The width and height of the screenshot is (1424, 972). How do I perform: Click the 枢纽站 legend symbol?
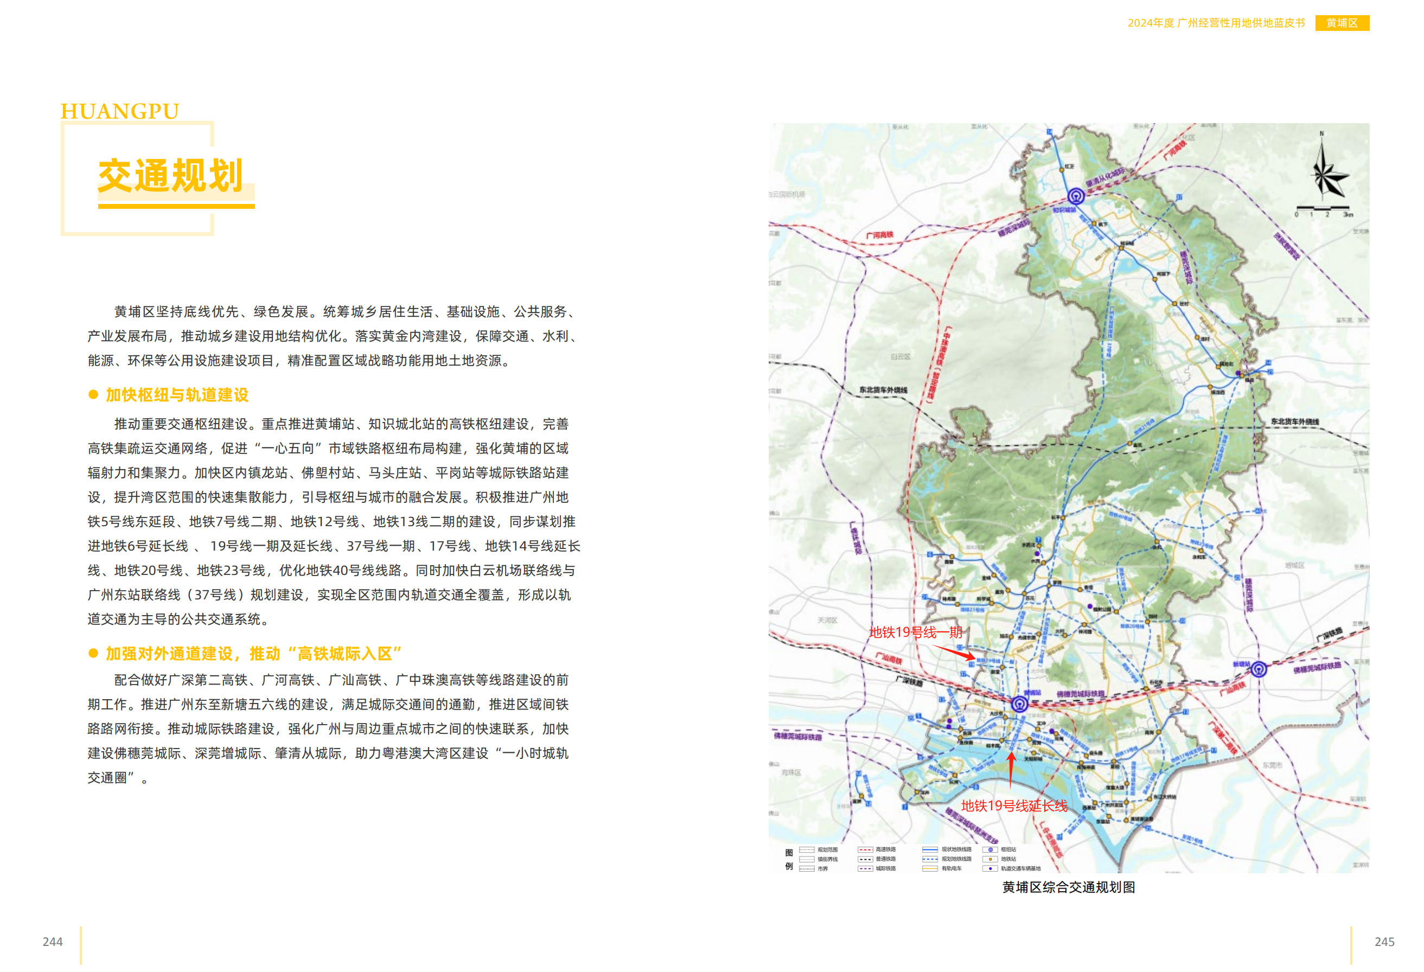[990, 849]
